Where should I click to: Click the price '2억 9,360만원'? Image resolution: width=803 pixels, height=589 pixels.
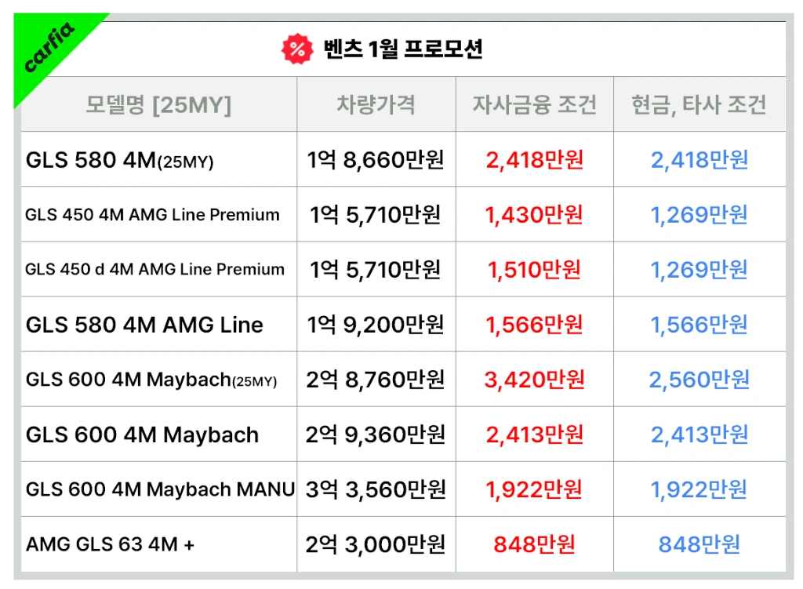coord(376,434)
